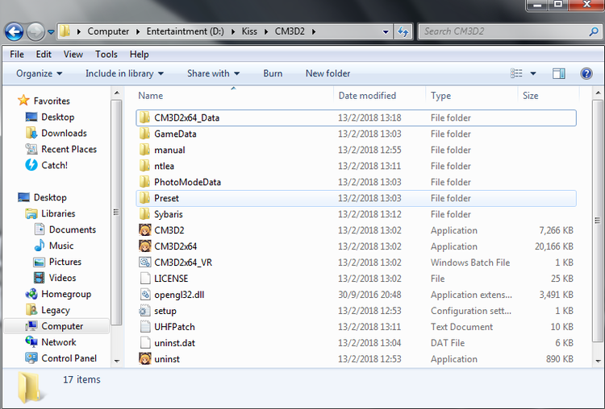Select the CM3D2x64 application icon
Viewport: 605px width, 409px height.
click(144, 246)
